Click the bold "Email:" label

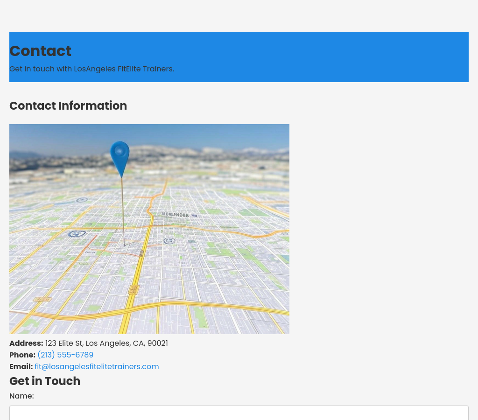point(21,367)
